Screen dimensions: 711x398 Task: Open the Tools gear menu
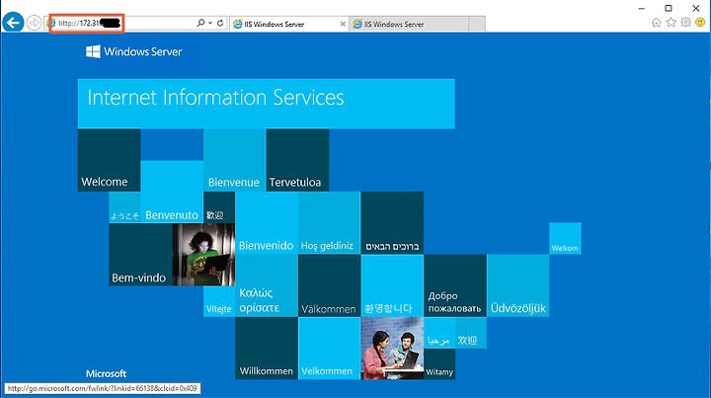tap(685, 22)
